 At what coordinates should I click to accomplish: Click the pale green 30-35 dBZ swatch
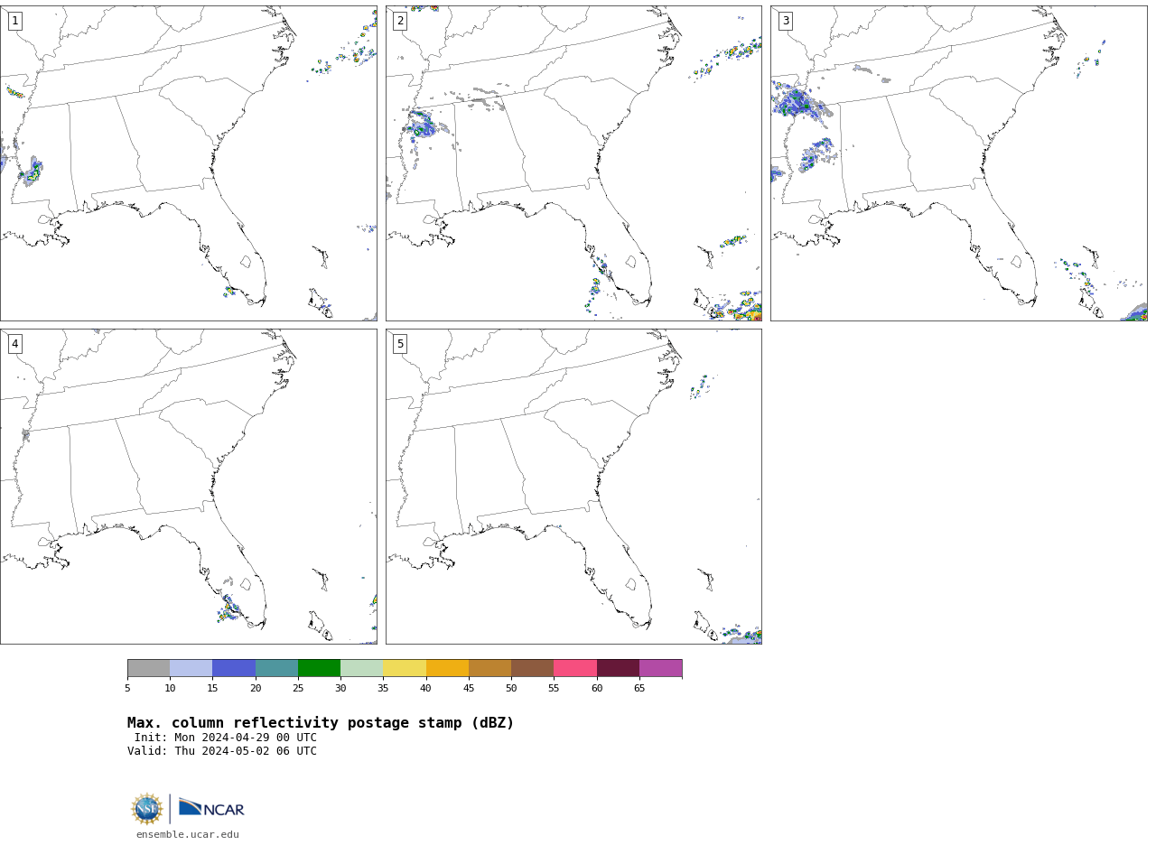click(x=362, y=668)
